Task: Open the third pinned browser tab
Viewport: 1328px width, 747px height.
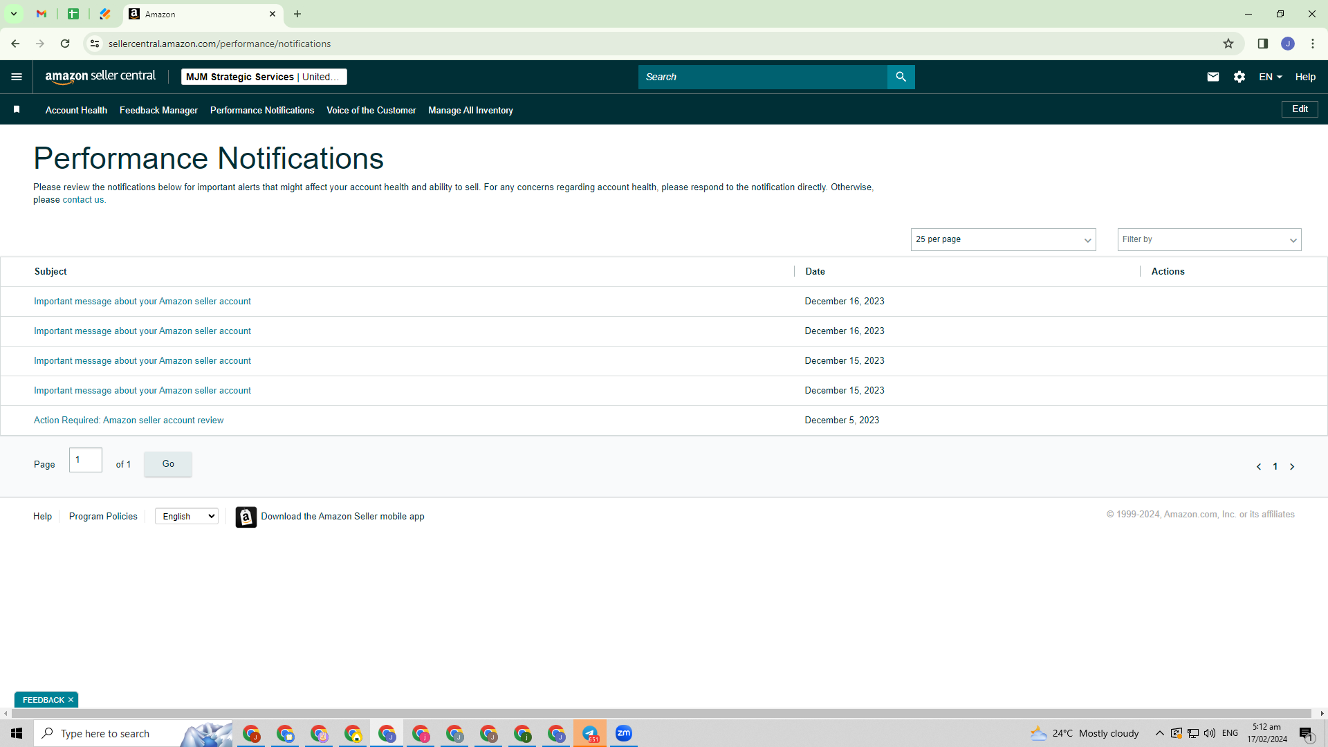Action: [105, 14]
